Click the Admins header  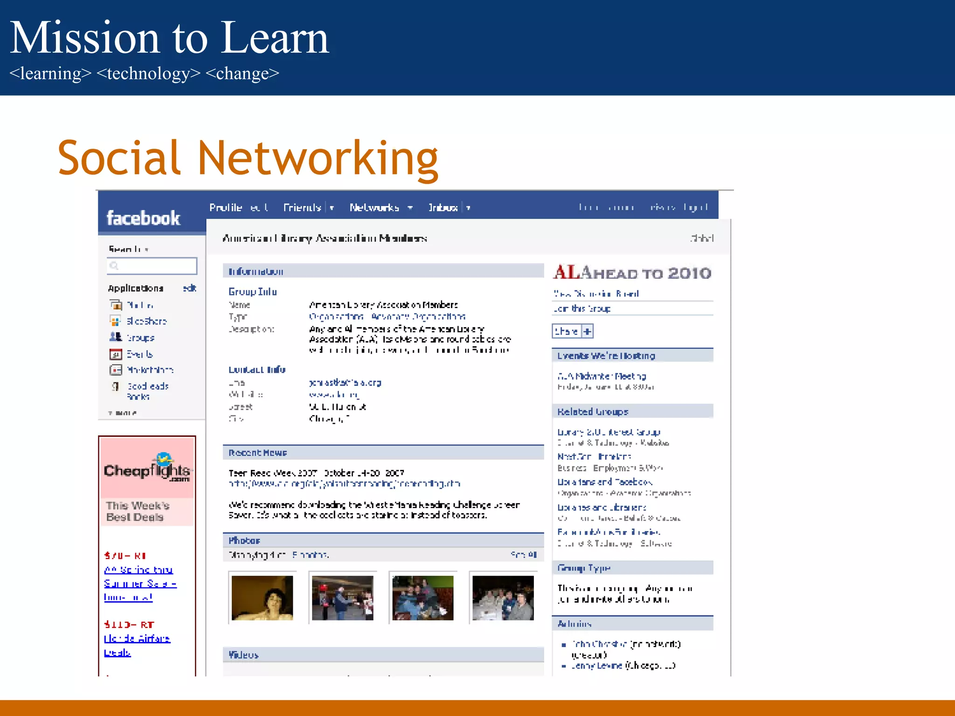click(x=633, y=624)
